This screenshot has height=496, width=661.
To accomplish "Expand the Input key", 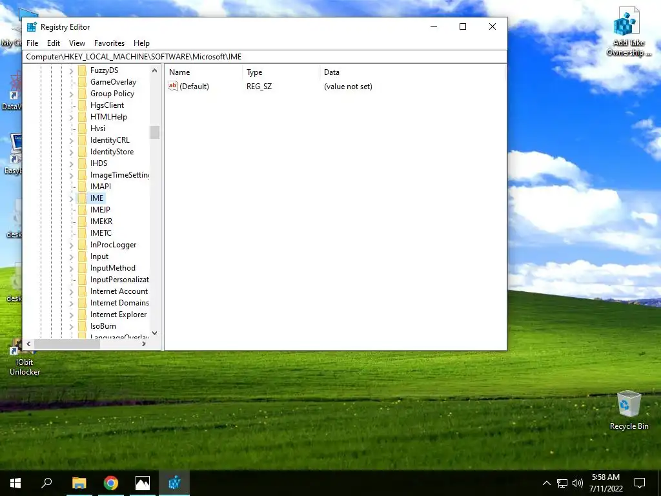I will click(x=71, y=257).
